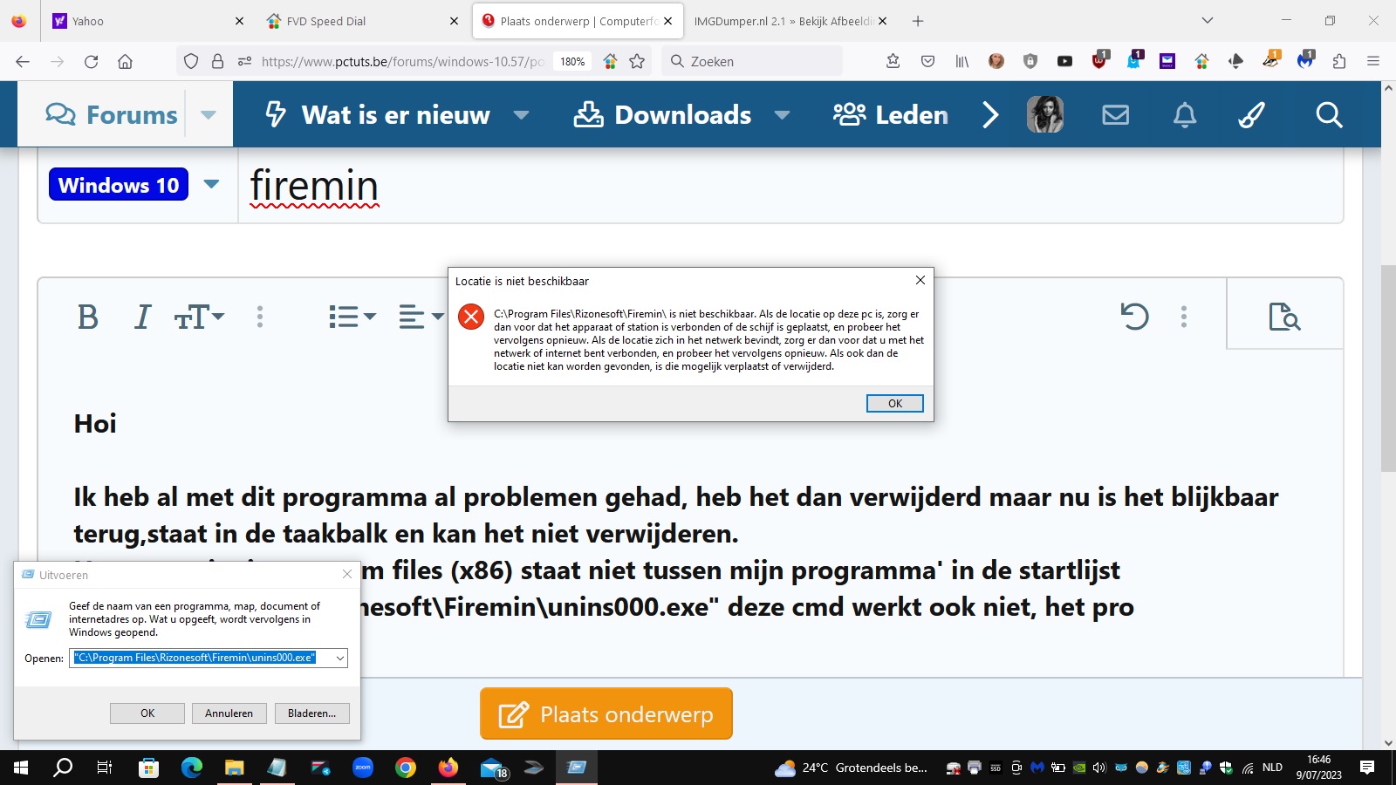Open the volume icon in the tray

point(1100,768)
